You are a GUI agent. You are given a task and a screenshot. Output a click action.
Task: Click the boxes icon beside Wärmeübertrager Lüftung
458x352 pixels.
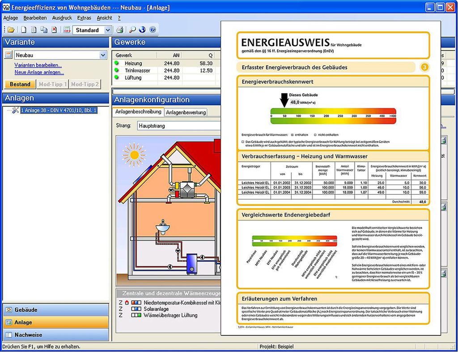[x=136, y=315]
